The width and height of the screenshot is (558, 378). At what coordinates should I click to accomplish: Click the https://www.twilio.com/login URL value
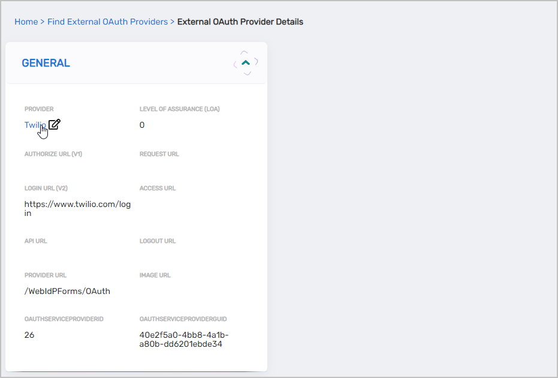coord(77,208)
